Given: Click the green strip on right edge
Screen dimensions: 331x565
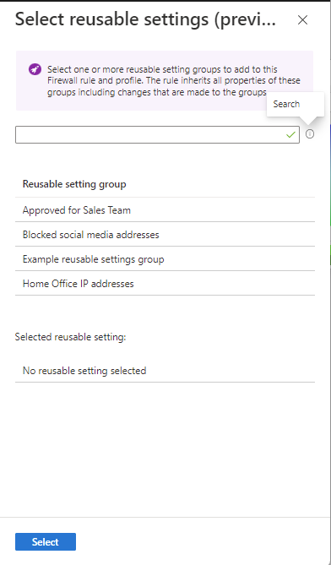Looking at the screenshot, I should (330, 255).
